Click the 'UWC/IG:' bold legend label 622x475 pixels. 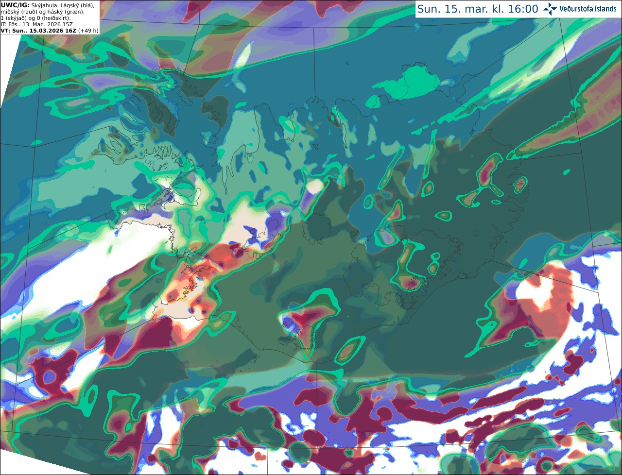pos(15,5)
